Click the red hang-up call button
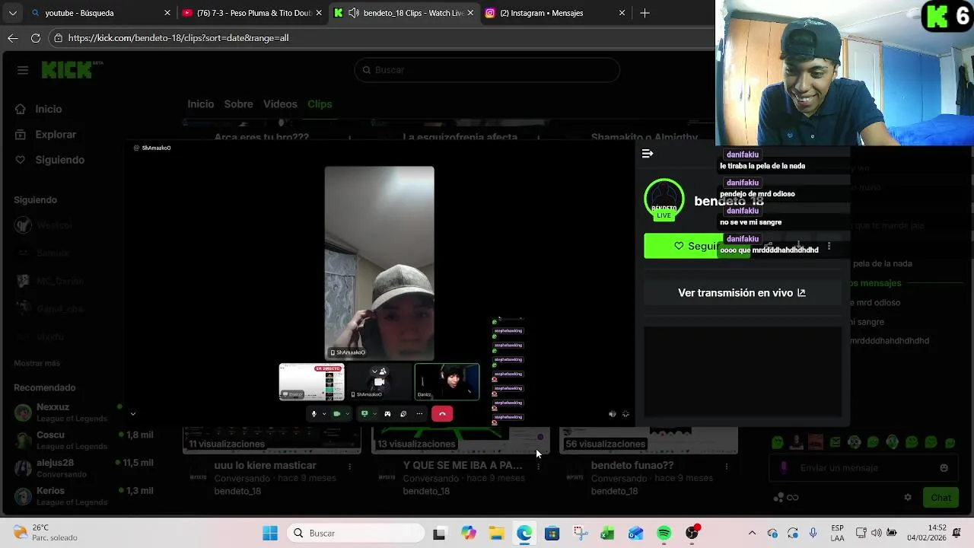This screenshot has width=974, height=548. (x=442, y=414)
